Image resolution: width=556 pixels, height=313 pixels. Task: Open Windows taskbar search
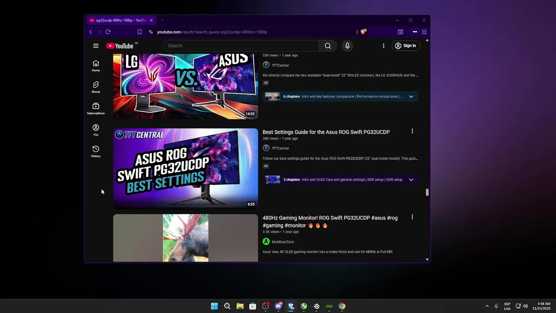coord(227,306)
